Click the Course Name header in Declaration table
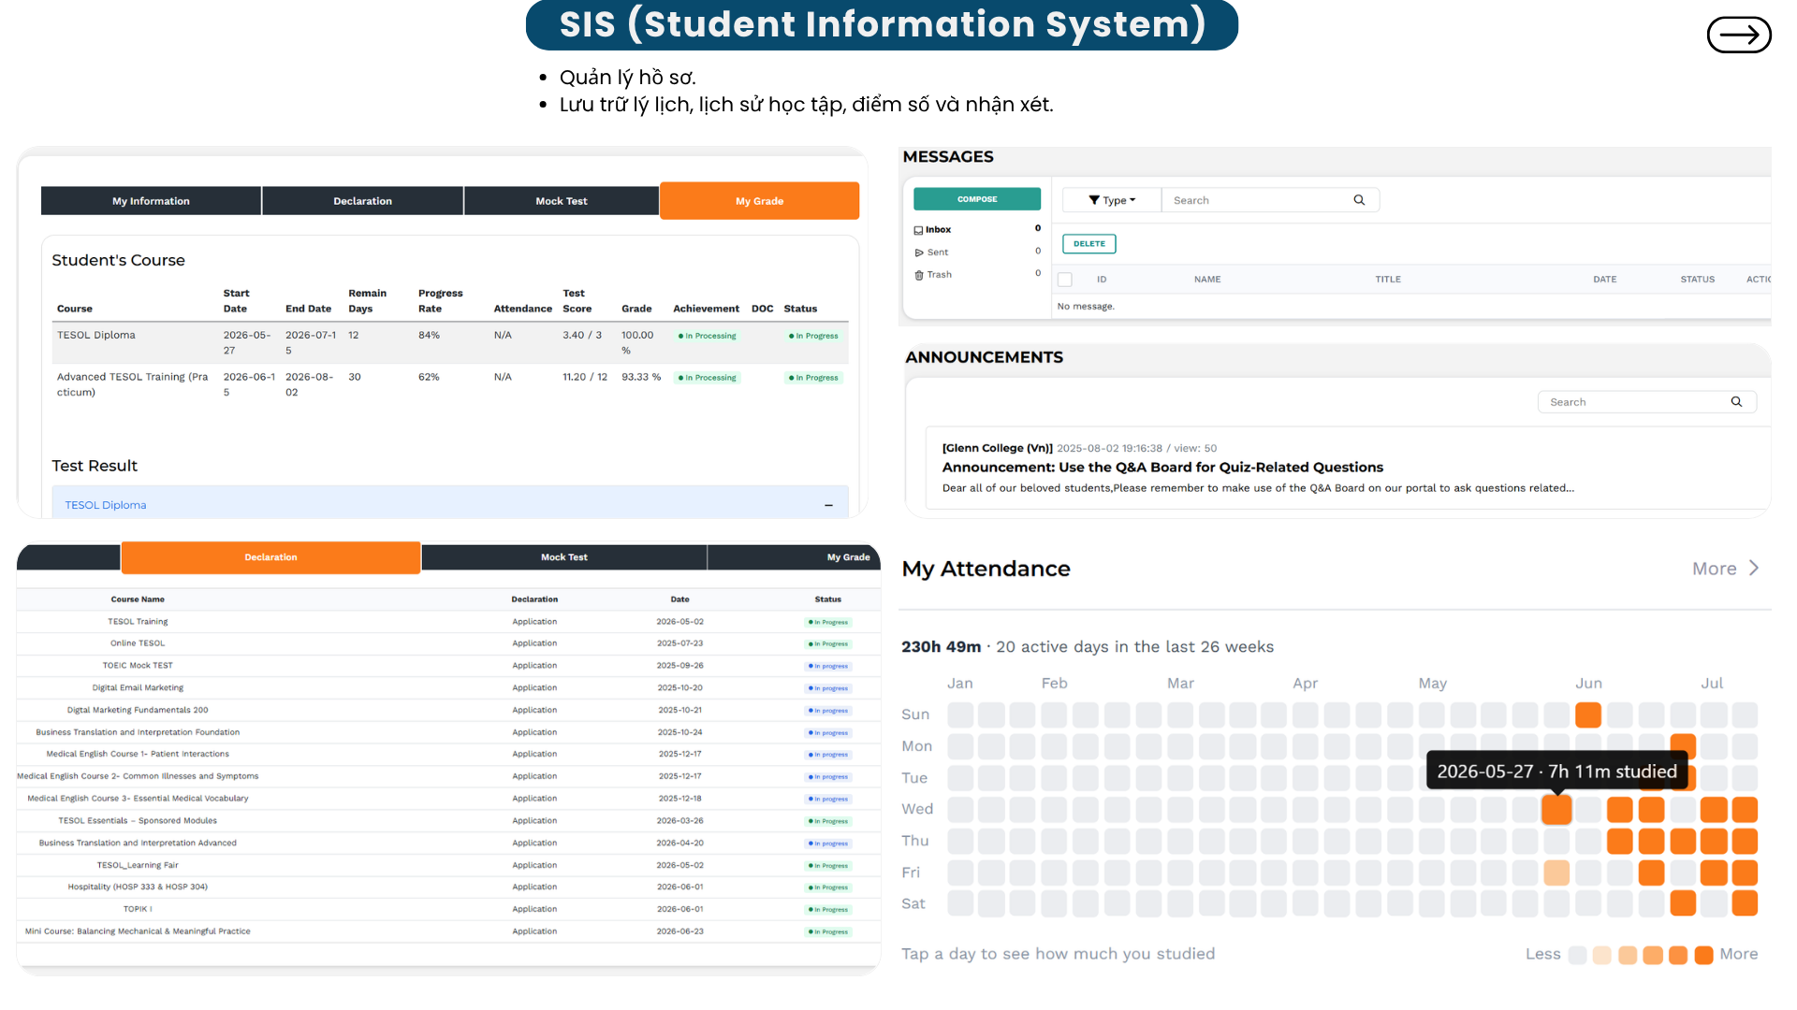Screen dimensions: 1797x1010 click(x=138, y=599)
